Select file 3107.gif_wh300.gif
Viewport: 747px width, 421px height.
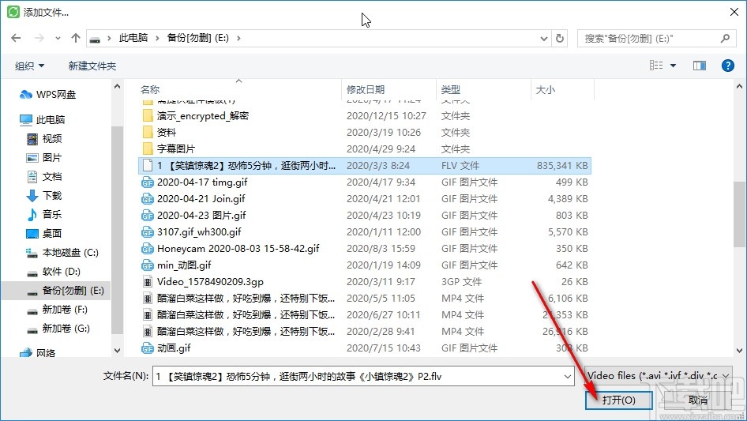pyautogui.click(x=191, y=232)
